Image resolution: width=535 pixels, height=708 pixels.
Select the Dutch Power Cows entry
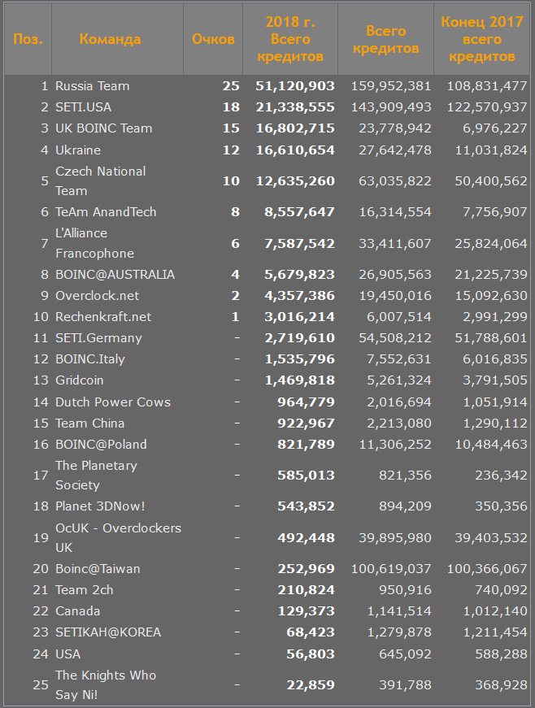click(113, 402)
